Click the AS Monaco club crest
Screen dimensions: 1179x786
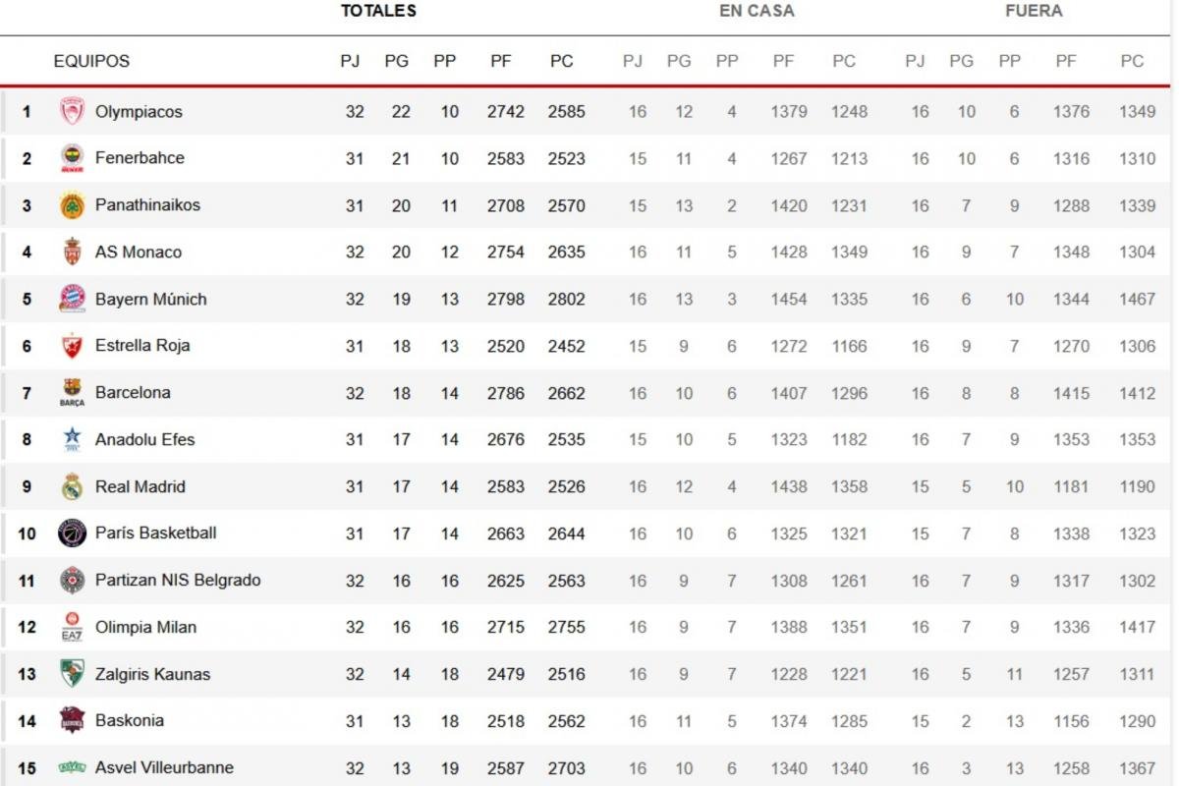click(72, 252)
